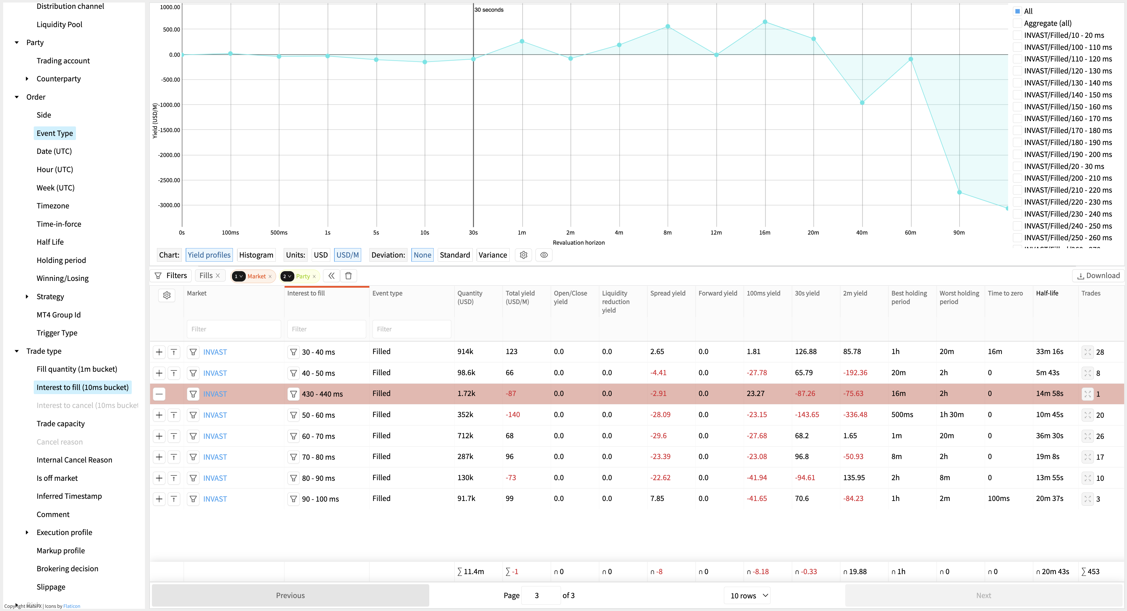
Task: Open the Flaticon link
Action: pos(72,606)
